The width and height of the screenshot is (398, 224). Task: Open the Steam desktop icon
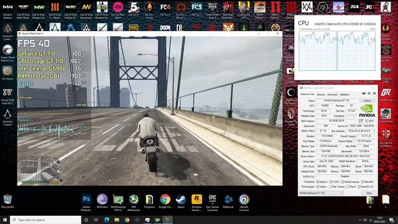181,202
